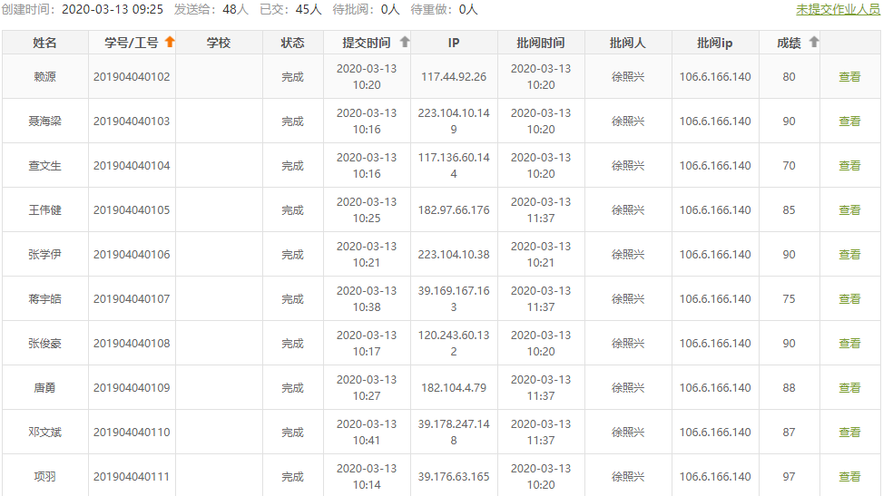The width and height of the screenshot is (883, 496).
Task: View 唐勇's graded work
Action: (849, 388)
